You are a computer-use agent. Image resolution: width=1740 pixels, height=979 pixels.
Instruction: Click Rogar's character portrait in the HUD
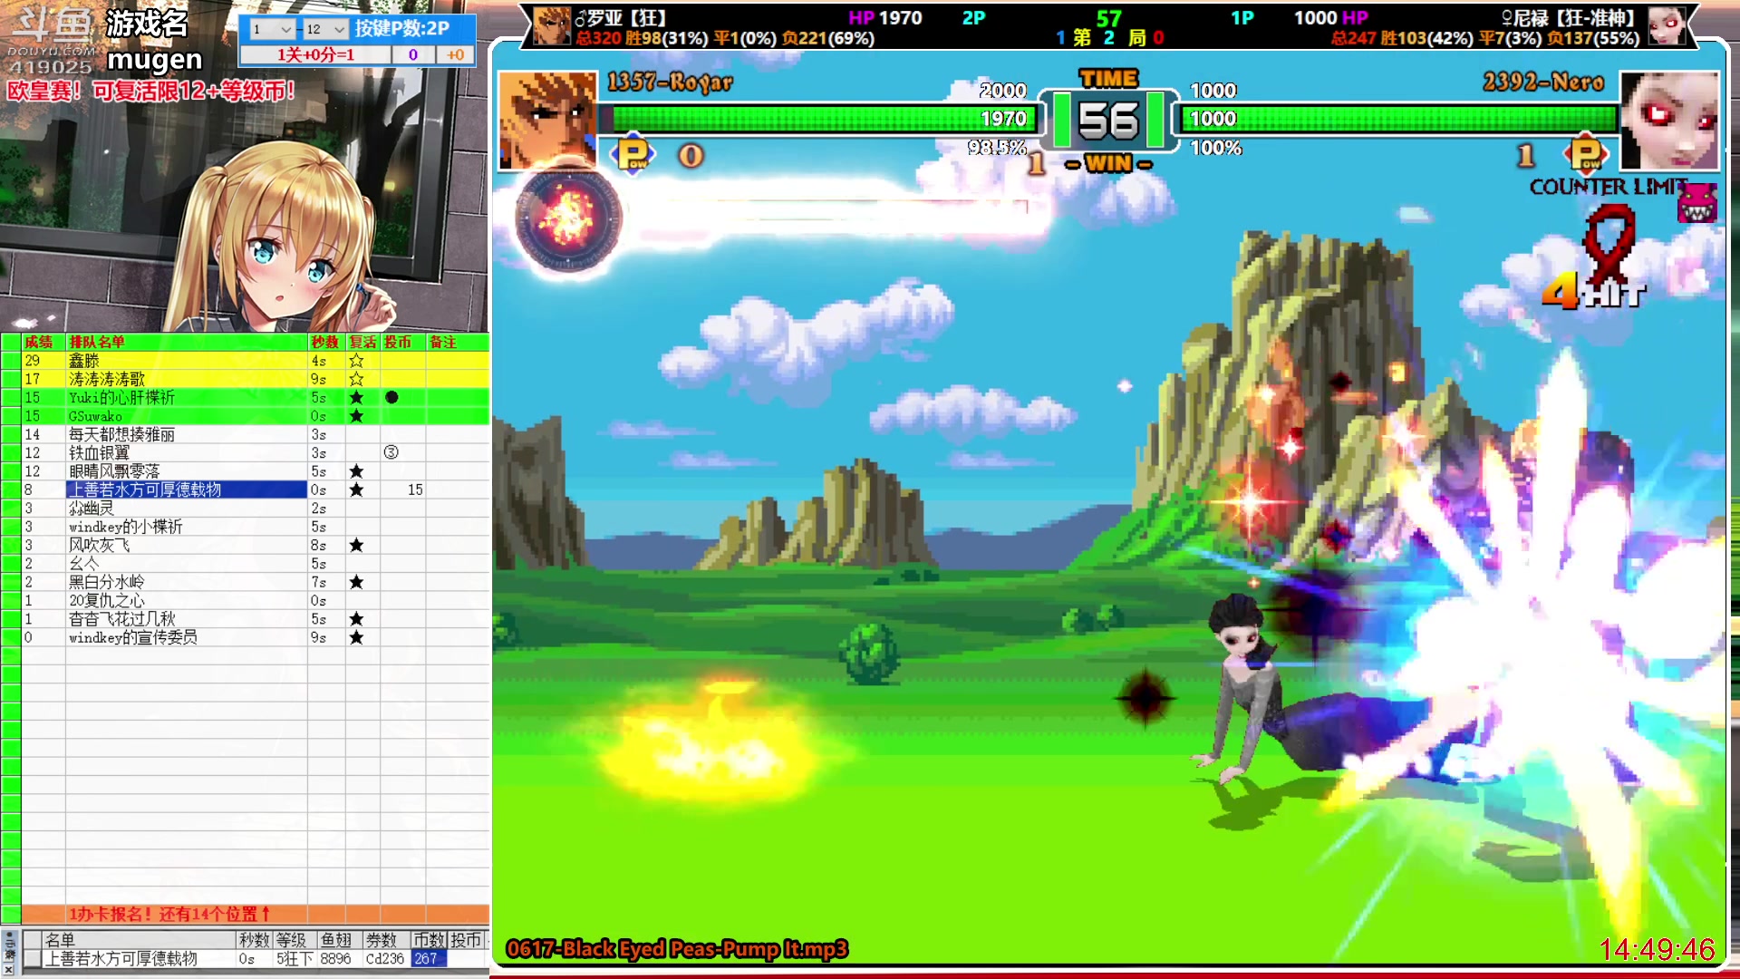tap(547, 120)
